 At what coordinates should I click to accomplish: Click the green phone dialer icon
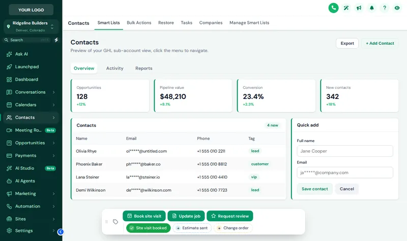click(333, 8)
